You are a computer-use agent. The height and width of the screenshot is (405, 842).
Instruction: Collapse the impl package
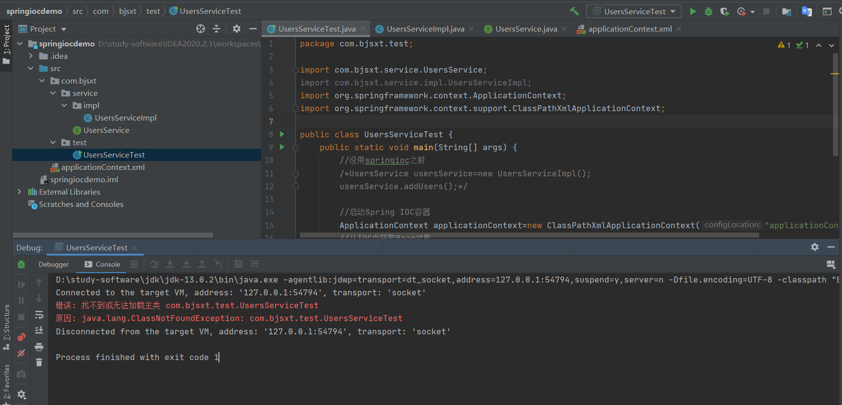coord(64,105)
